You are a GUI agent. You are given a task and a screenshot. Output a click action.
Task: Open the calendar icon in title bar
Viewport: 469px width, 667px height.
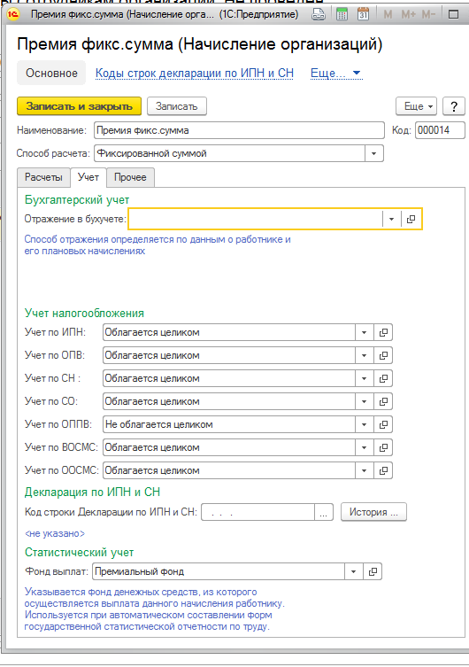click(x=363, y=14)
